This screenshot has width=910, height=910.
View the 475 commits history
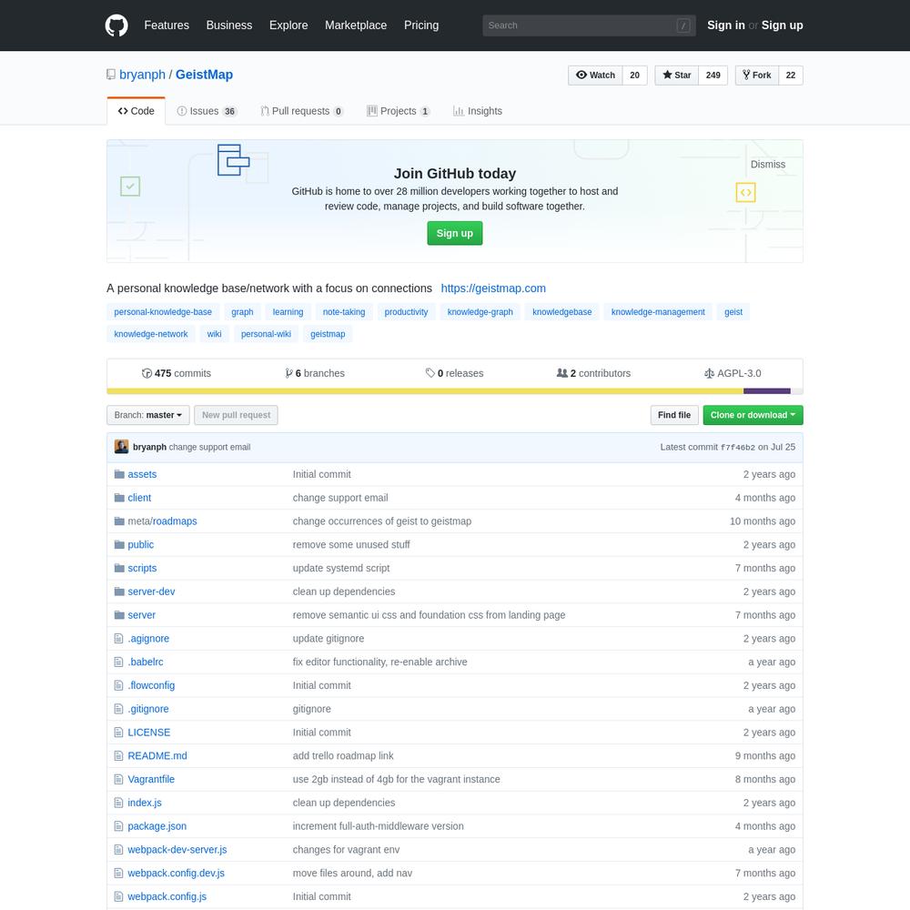point(177,373)
